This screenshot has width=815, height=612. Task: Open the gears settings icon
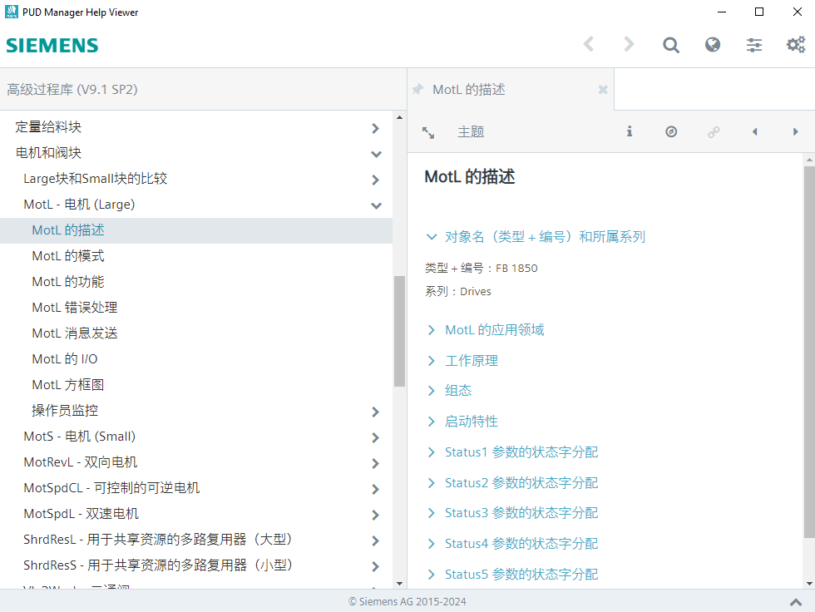coord(796,45)
